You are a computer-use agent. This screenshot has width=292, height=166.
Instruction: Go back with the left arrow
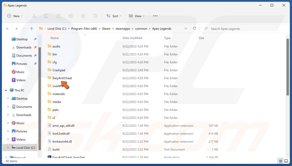7,29
